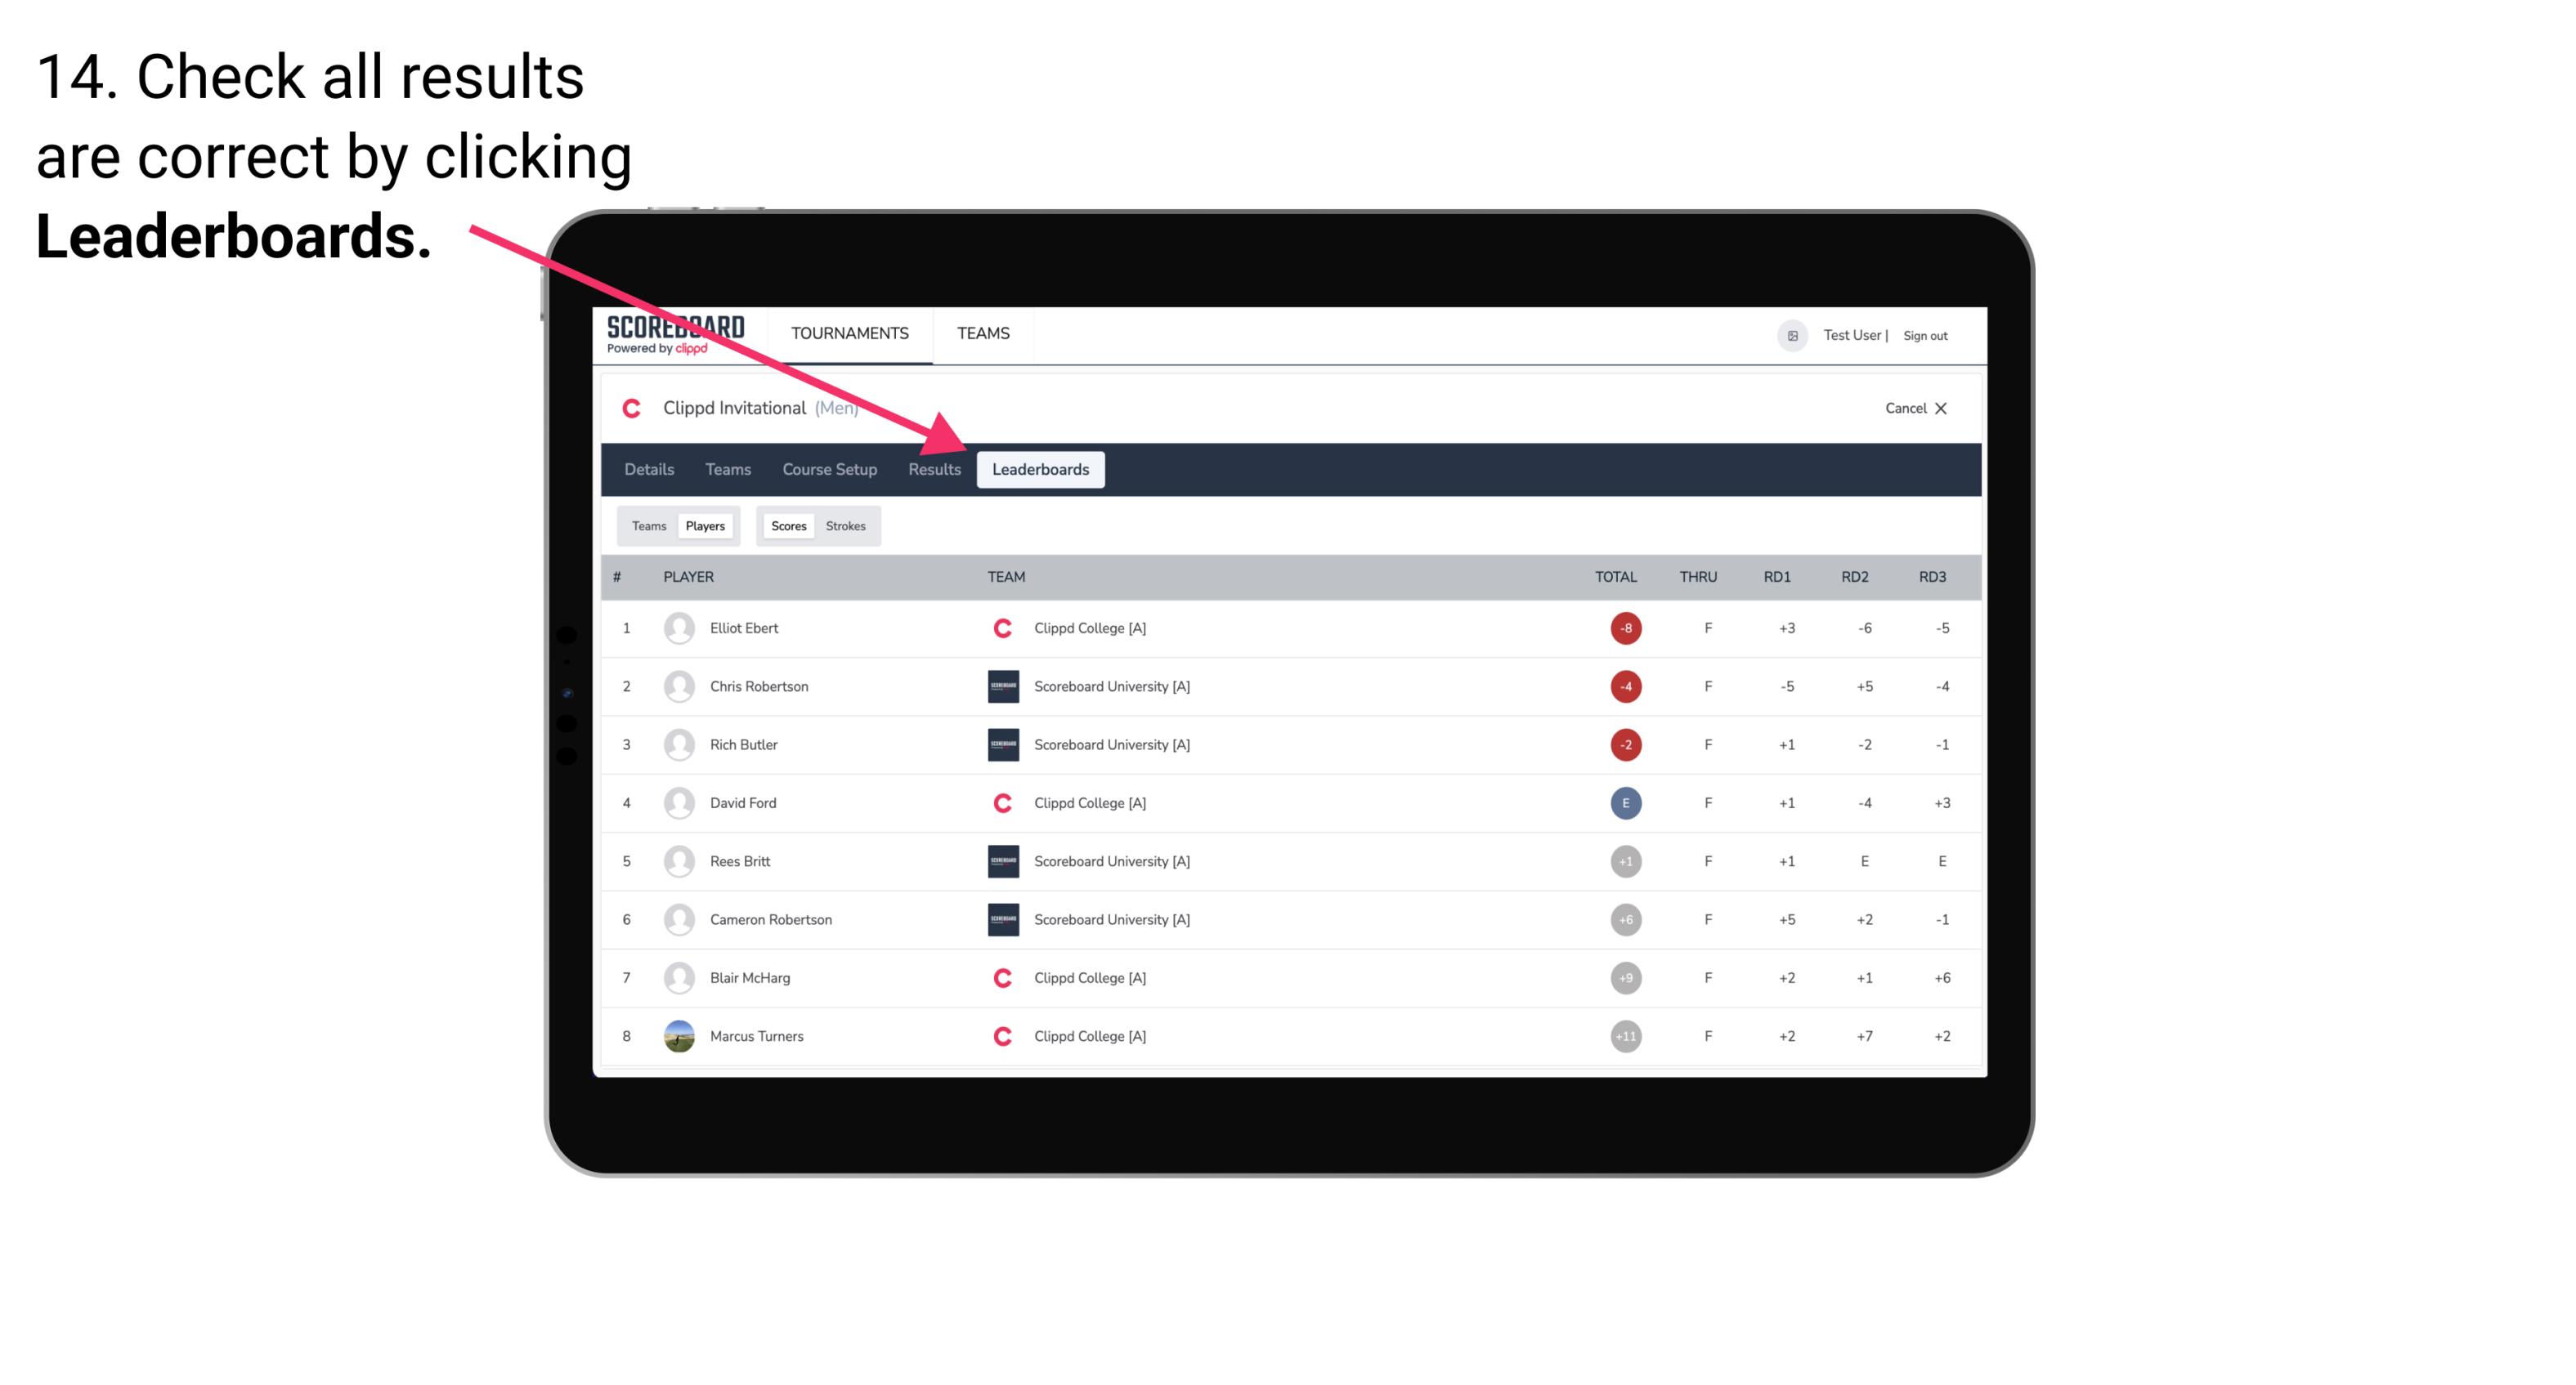Toggle the Teams filter button

tap(647, 525)
